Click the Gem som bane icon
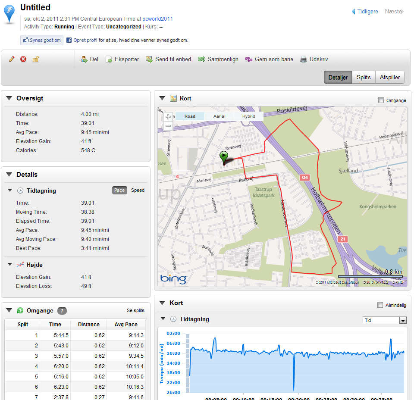The height and width of the screenshot is (400, 414). tap(249, 59)
